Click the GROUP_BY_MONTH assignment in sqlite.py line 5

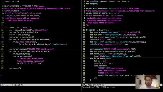[15, 11]
